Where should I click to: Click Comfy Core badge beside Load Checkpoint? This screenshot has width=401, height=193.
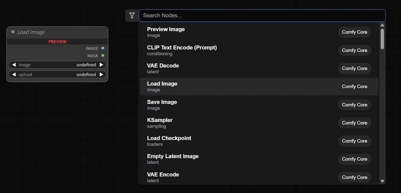tap(355, 141)
